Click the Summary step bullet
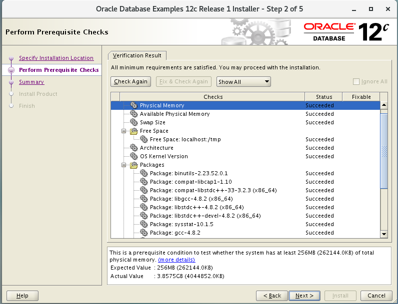Viewport: 398px width, 304px height. click(11, 82)
